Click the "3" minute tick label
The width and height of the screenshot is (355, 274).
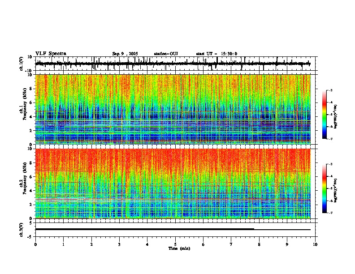[119, 244]
